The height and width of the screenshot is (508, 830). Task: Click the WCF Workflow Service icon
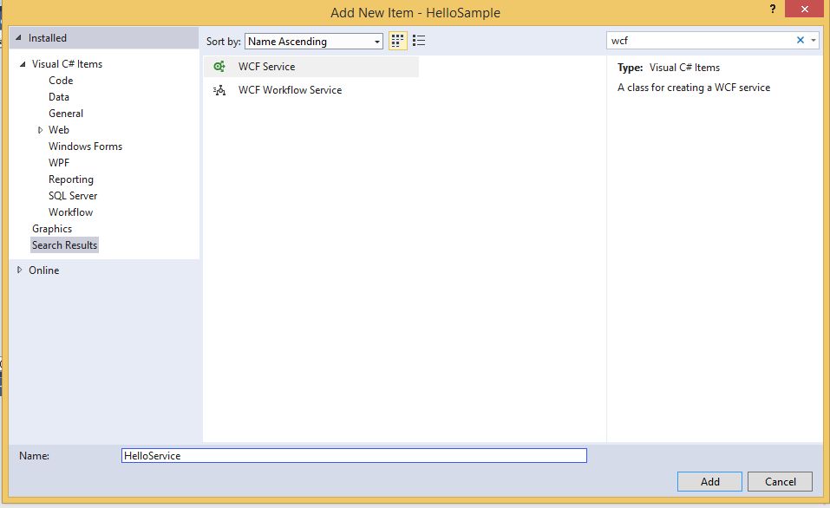[x=219, y=90]
